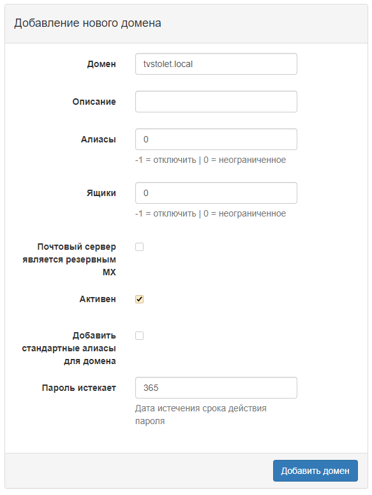Click the Добавление нового домена panel heading

87,23
